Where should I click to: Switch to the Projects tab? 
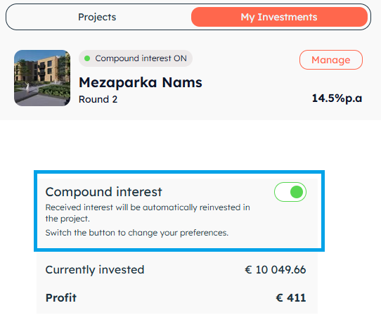pyautogui.click(x=97, y=17)
